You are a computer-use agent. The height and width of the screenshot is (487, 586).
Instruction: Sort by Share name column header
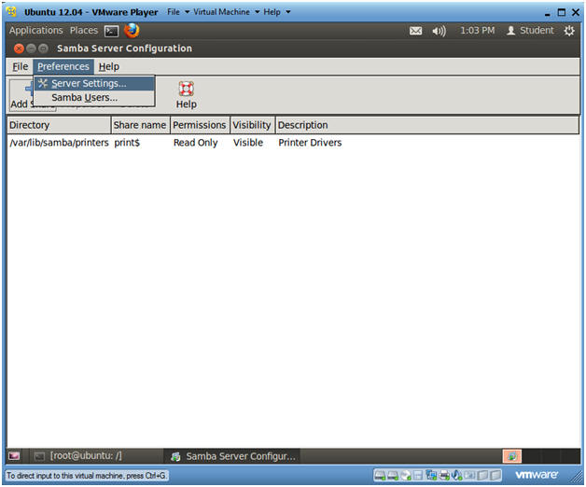tap(140, 125)
